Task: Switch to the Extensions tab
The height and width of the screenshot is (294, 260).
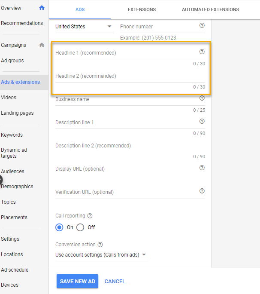Action: (142, 9)
